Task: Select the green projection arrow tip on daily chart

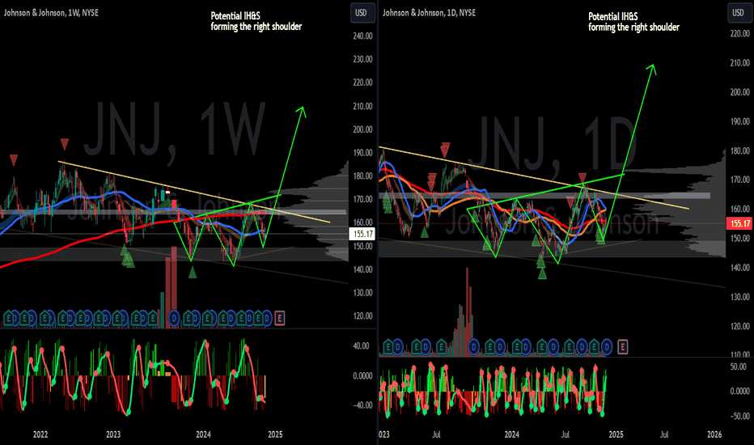Action: click(x=653, y=66)
